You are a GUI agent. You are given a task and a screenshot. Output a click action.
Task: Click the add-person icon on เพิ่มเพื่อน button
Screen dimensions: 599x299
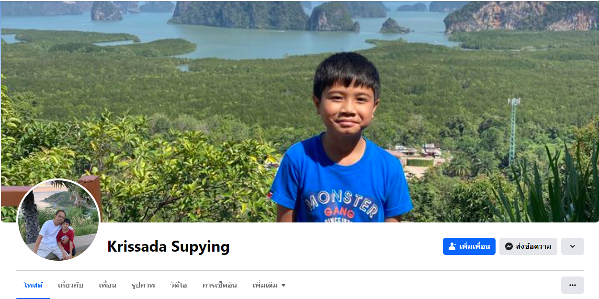pyautogui.click(x=452, y=246)
